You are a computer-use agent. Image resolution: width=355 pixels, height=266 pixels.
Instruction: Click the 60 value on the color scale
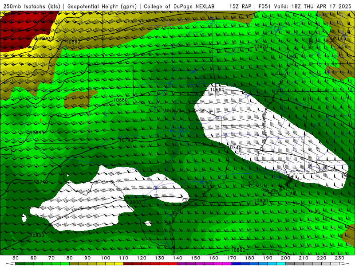pos(33,258)
